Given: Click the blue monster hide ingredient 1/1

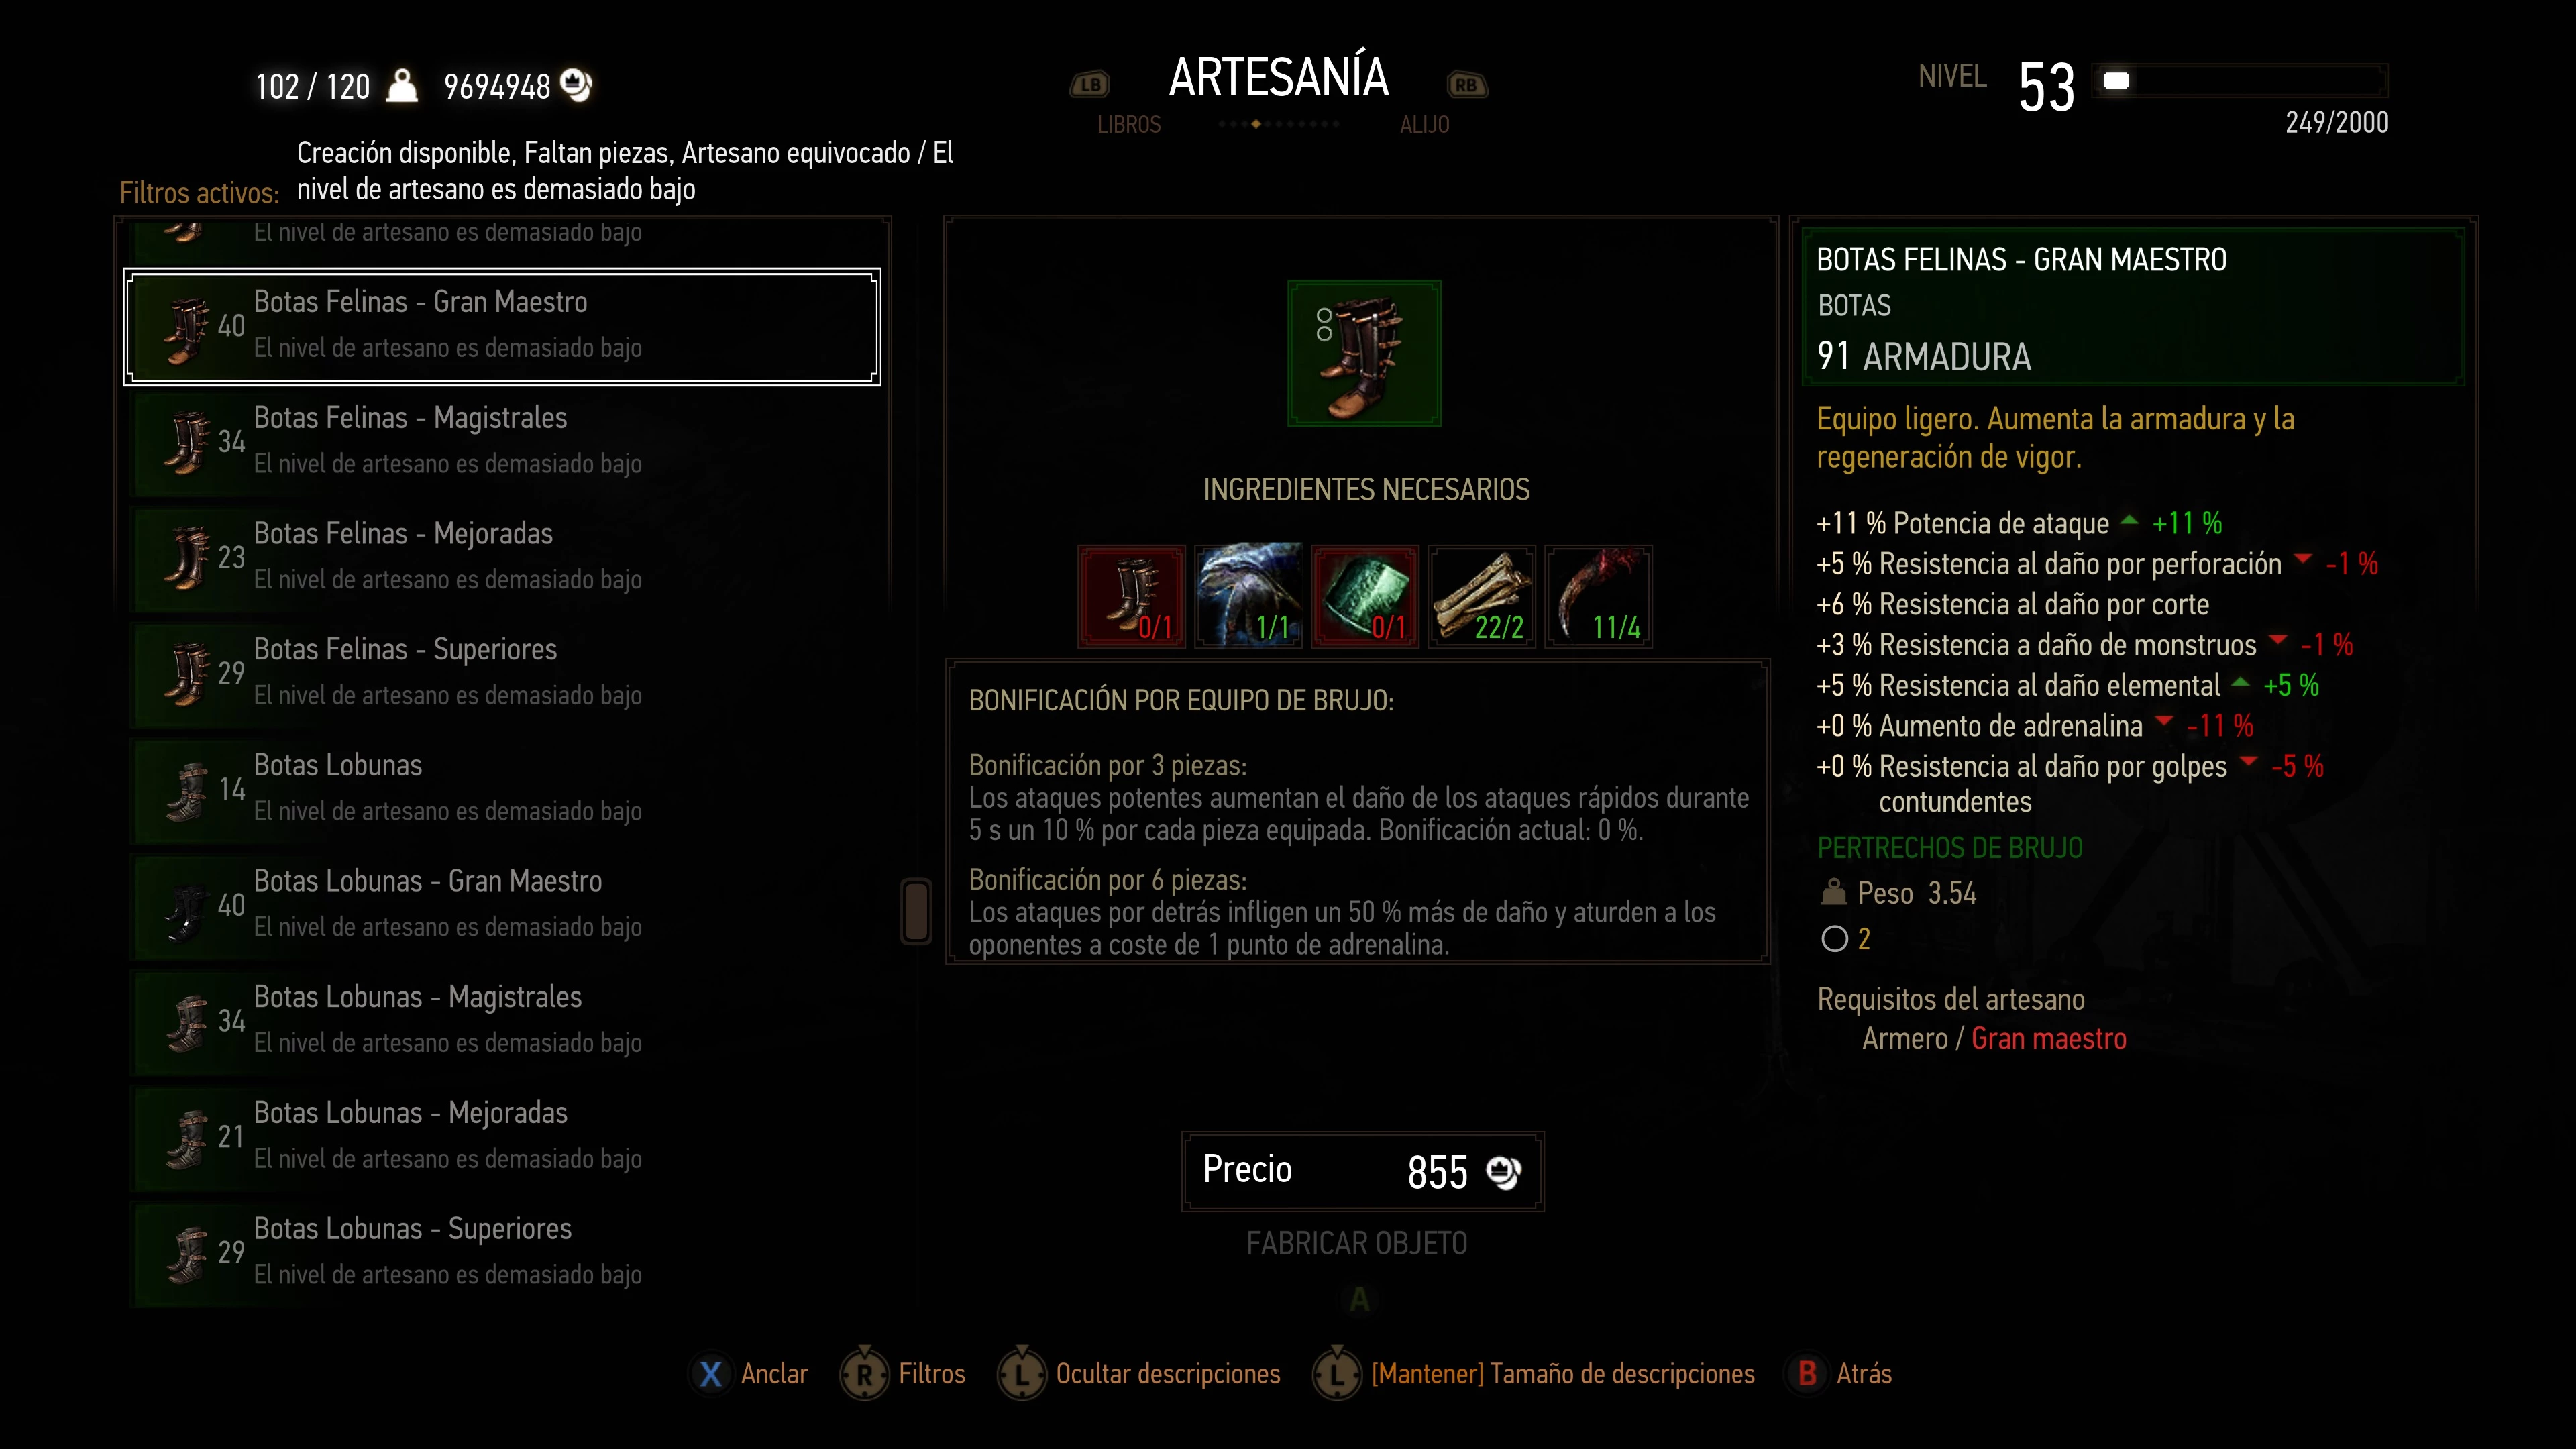Looking at the screenshot, I should (x=1248, y=596).
